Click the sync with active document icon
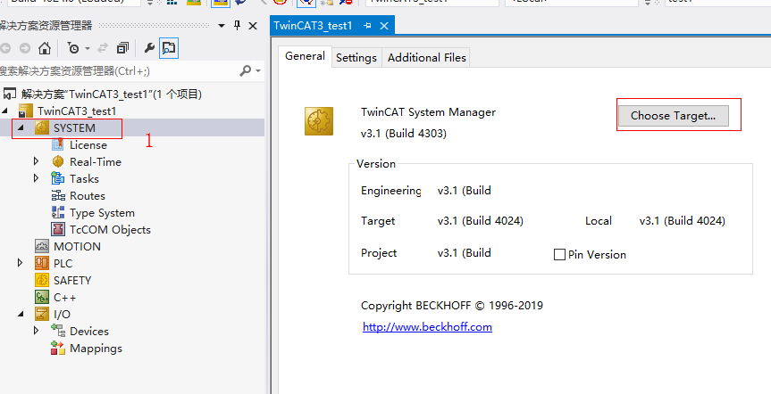 (103, 48)
